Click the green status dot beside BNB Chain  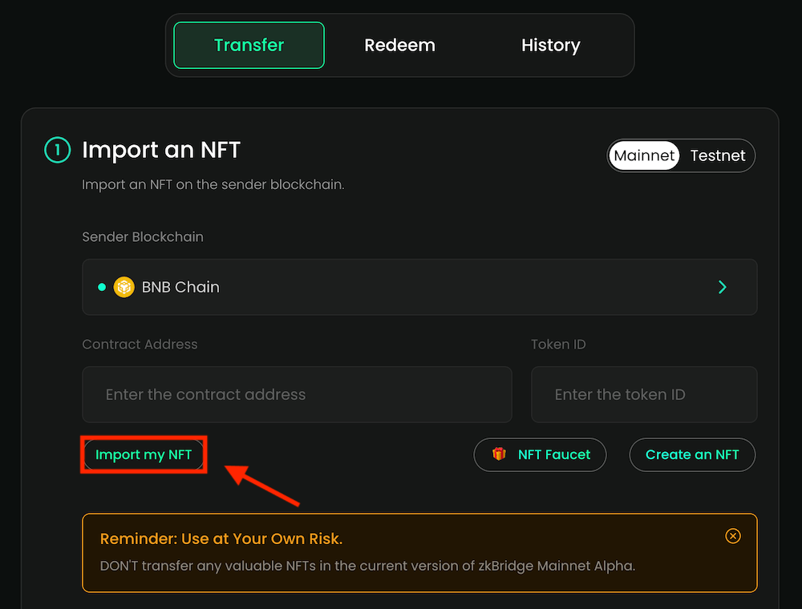click(x=102, y=287)
